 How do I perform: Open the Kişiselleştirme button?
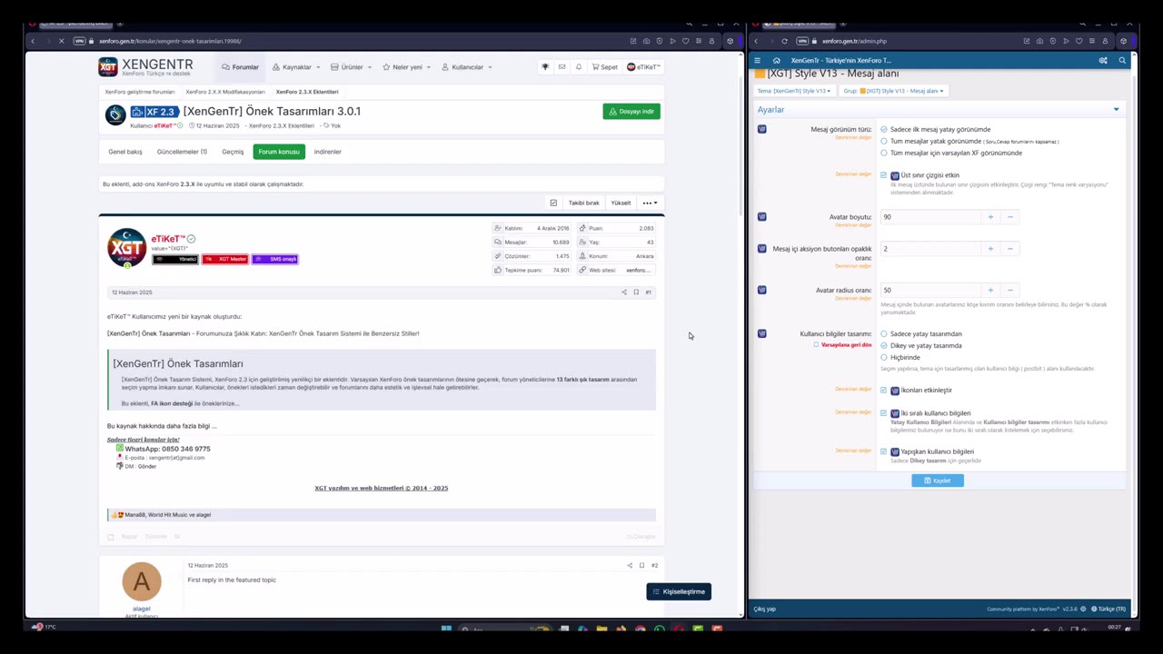coord(679,591)
